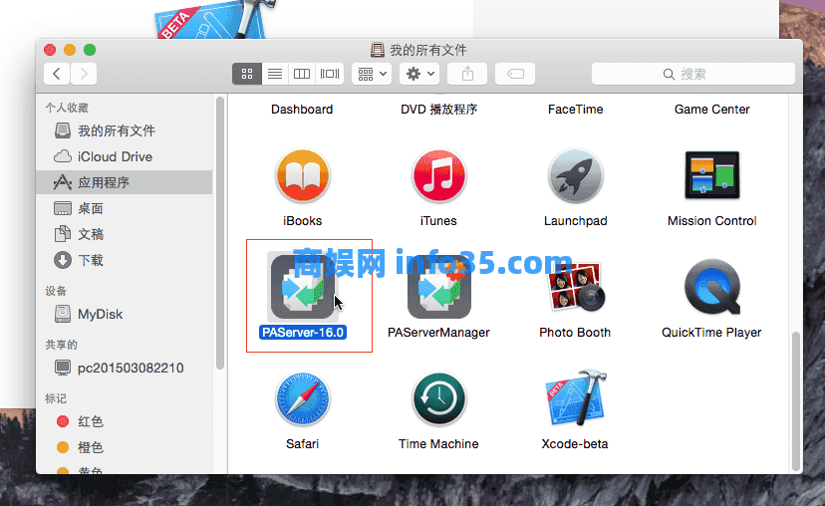The height and width of the screenshot is (506, 825).
Task: Select the PAServerManager app icon
Action: click(438, 288)
